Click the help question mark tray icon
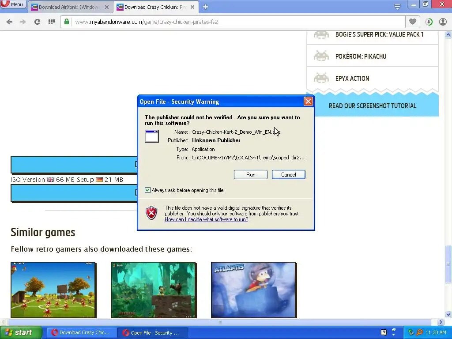452x339 pixels. [x=384, y=332]
